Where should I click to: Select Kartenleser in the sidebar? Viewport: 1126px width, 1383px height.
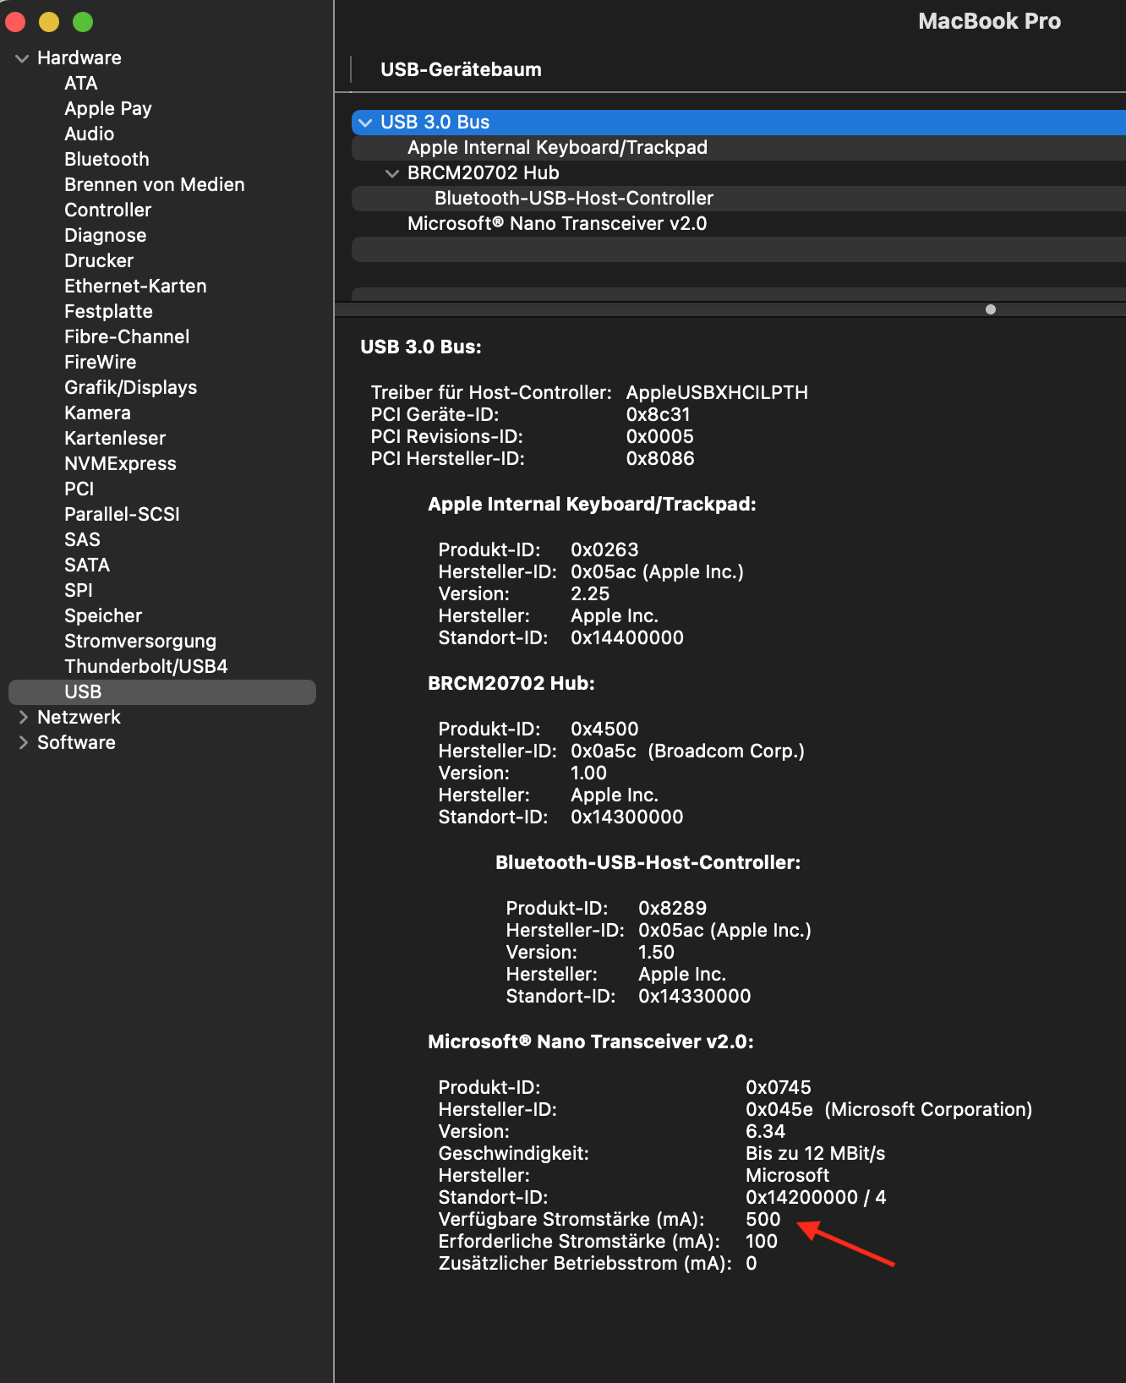point(115,439)
